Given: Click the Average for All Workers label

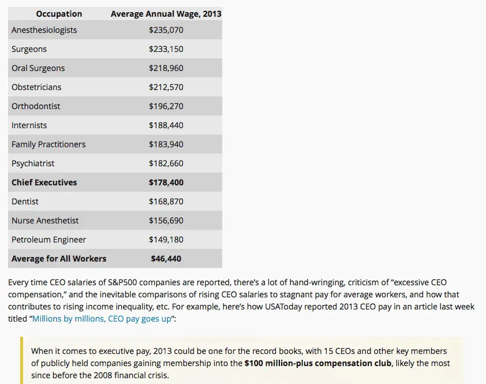Looking at the screenshot, I should point(59,259).
